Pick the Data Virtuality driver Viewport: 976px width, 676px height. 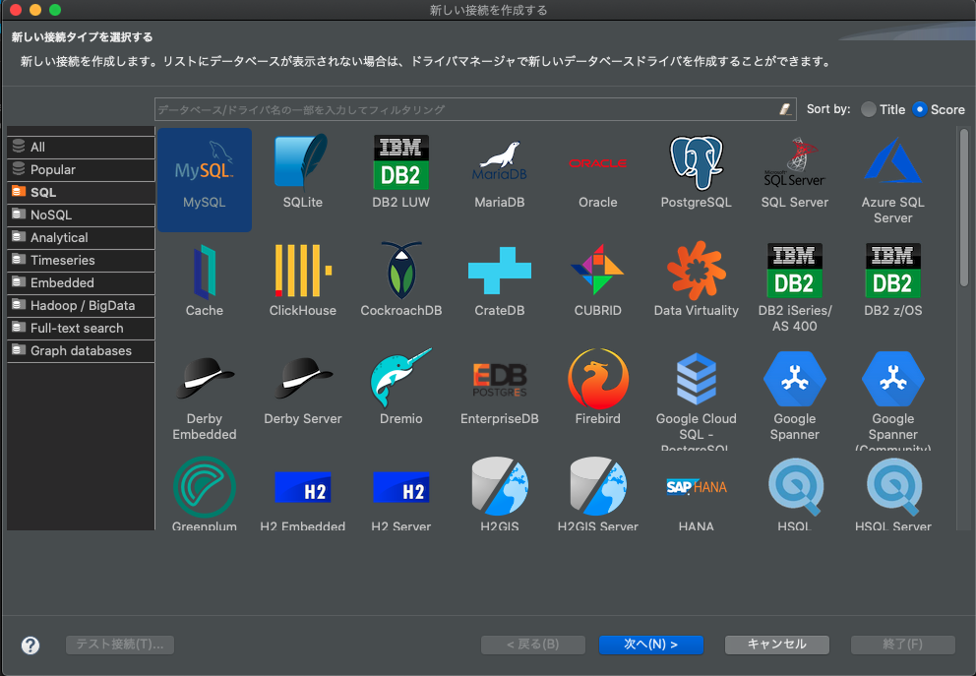[696, 280]
